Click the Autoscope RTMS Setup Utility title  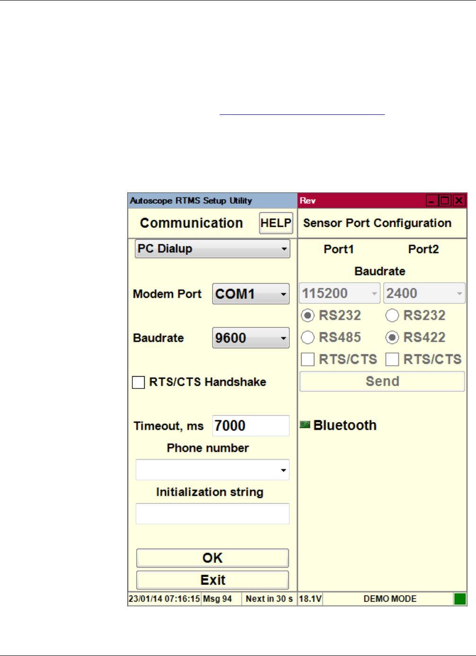[x=191, y=201]
